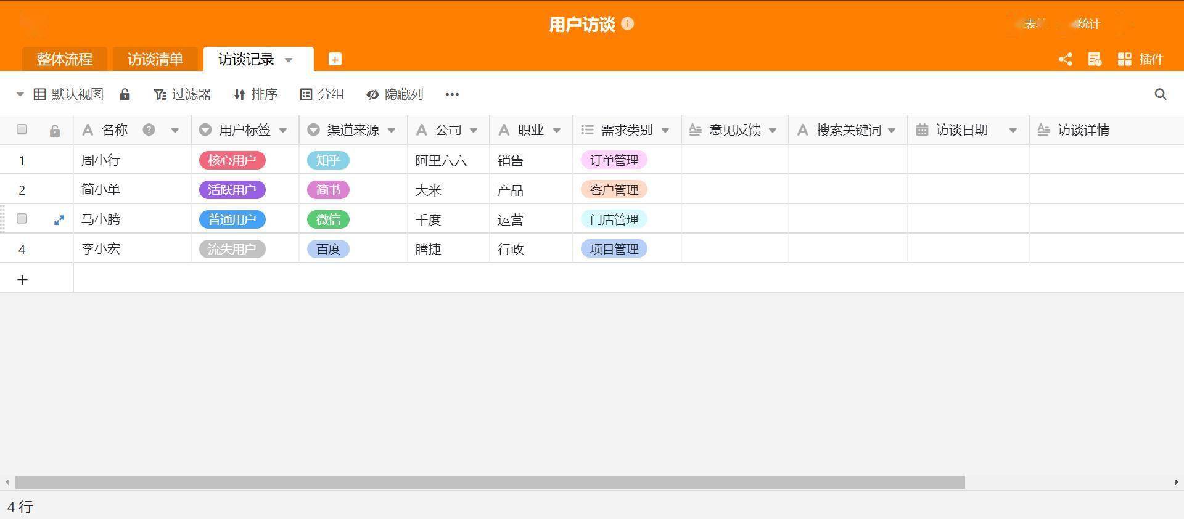This screenshot has width=1184, height=519.
Task: Click the expand row icon for 马小腾
Action: point(59,219)
